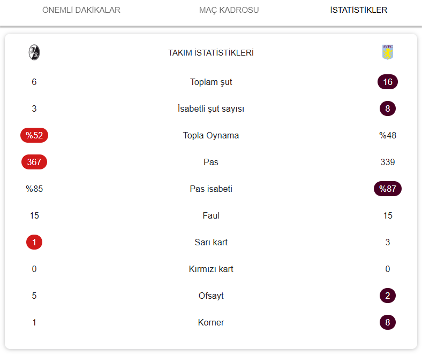Click the Pas isabeti label
Image resolution: width=422 pixels, height=357 pixels.
(x=211, y=189)
